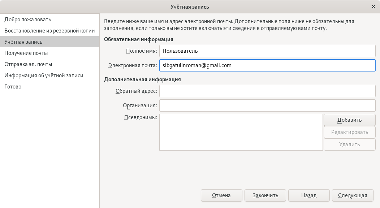The height and width of the screenshot is (208, 380).
Task: Focus the Электронная почта address field
Action: coord(267,65)
